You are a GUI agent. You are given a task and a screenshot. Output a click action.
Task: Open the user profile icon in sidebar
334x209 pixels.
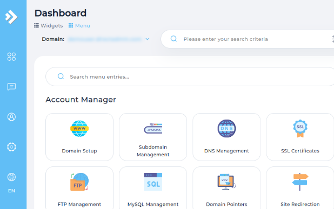(11, 117)
